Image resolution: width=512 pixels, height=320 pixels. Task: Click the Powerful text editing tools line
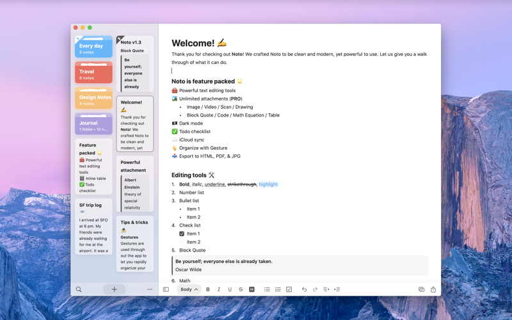204,90
